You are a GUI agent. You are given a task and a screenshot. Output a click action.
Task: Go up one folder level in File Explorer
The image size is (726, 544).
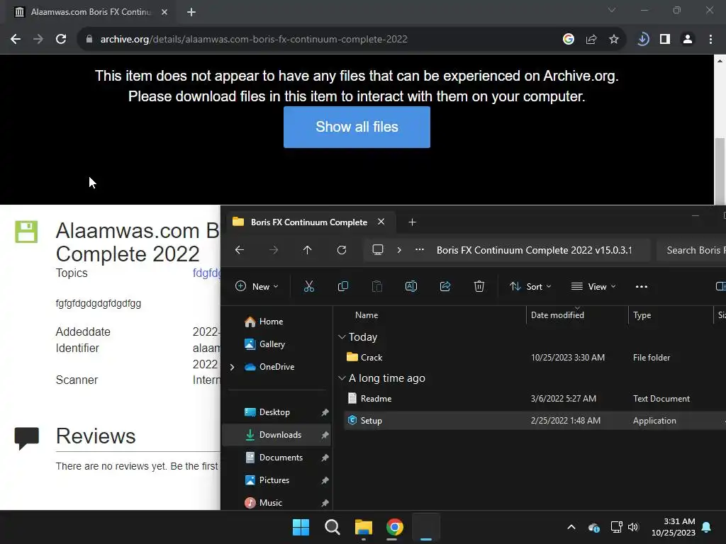308,250
